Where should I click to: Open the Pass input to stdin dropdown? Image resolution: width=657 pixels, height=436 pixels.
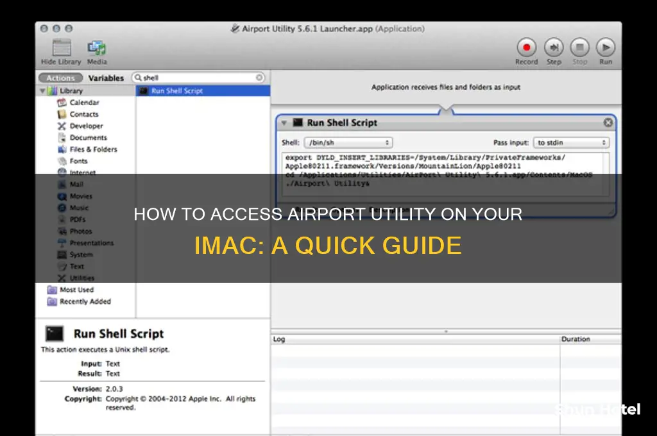[571, 142]
